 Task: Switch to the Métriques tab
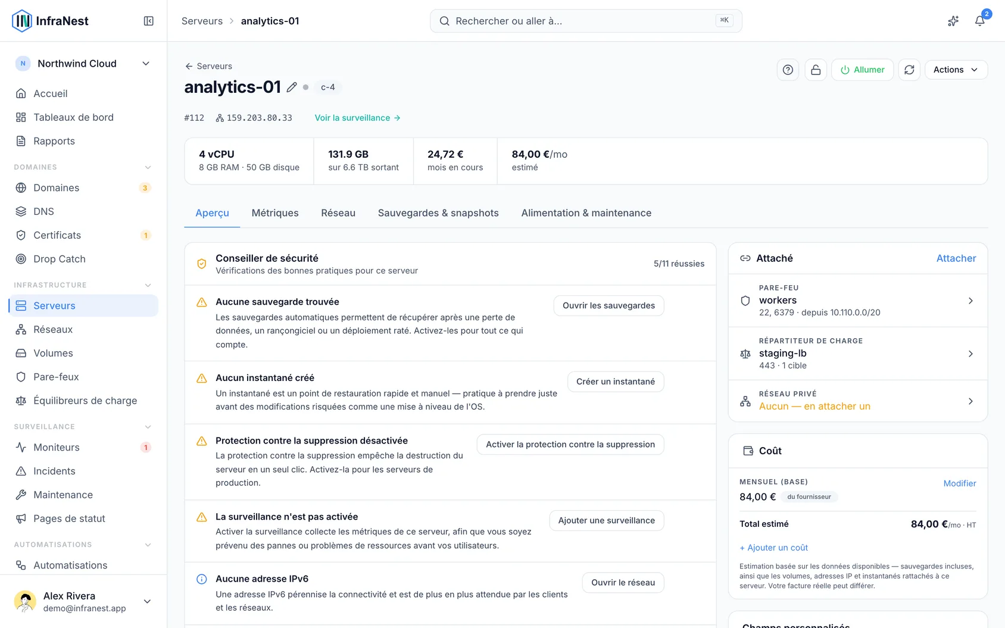(x=275, y=213)
